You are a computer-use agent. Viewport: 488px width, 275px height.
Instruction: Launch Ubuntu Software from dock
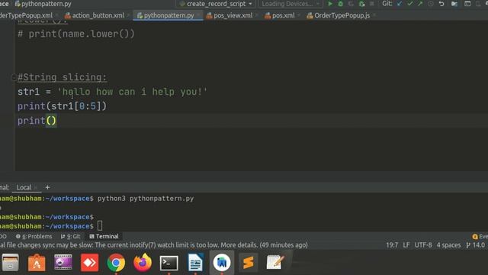pyautogui.click(x=37, y=263)
